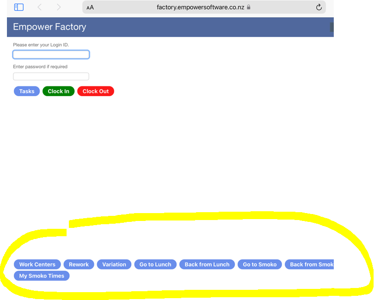This screenshot has height=300, width=374.
Task: Select the Rework button
Action: click(79, 264)
